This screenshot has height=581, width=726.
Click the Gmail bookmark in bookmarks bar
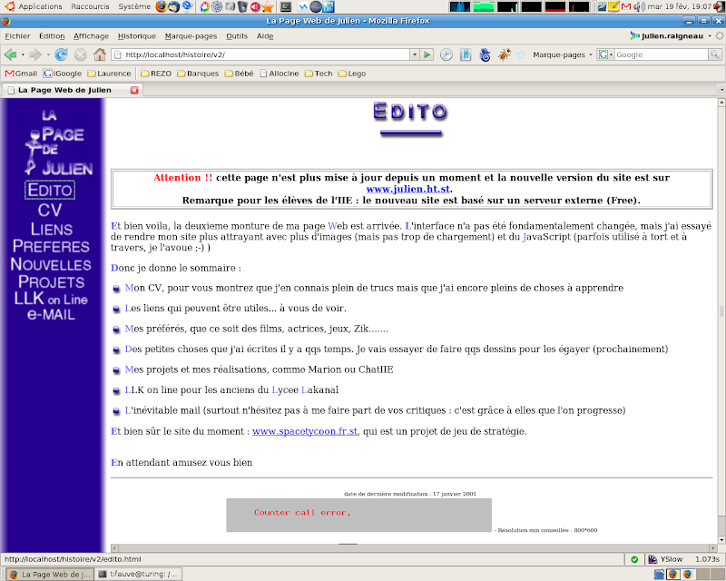(21, 74)
